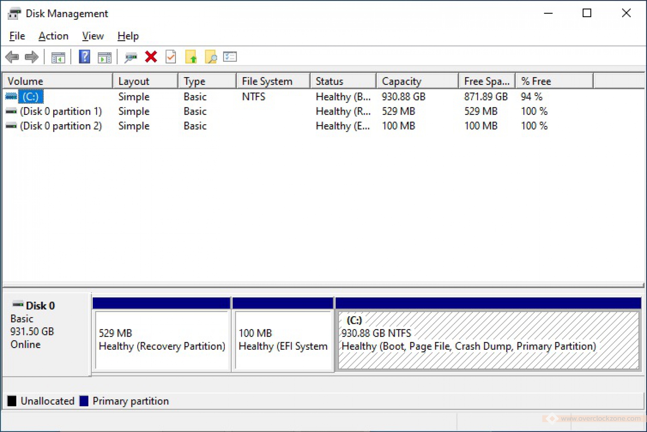The height and width of the screenshot is (432, 647).
Task: Toggle the console tree pane icon
Action: (58, 57)
